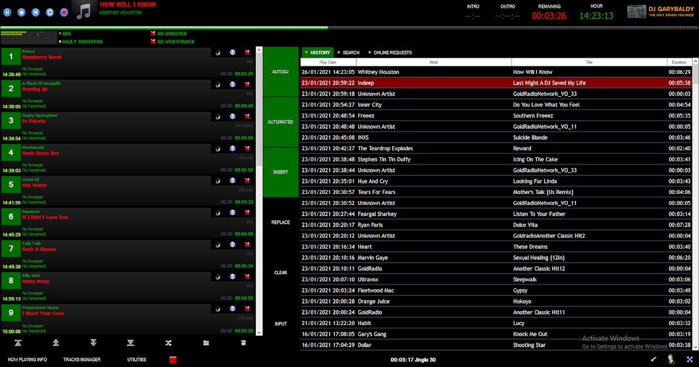The width and height of the screenshot is (699, 367).
Task: Open the TRACKS MANAGER
Action: 82,359
